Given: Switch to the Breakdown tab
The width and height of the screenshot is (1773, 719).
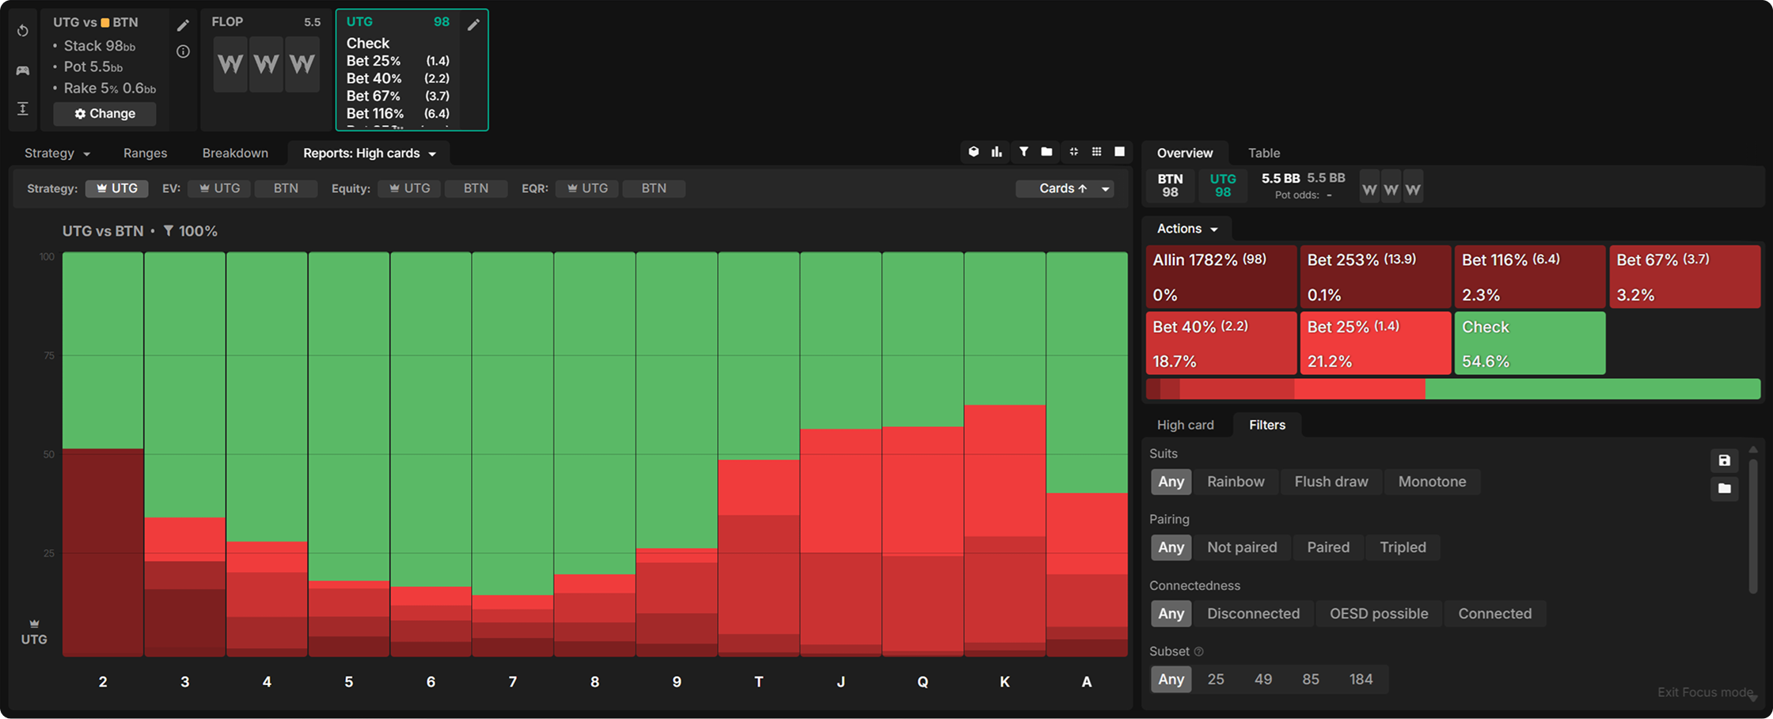Looking at the screenshot, I should pyautogui.click(x=235, y=153).
